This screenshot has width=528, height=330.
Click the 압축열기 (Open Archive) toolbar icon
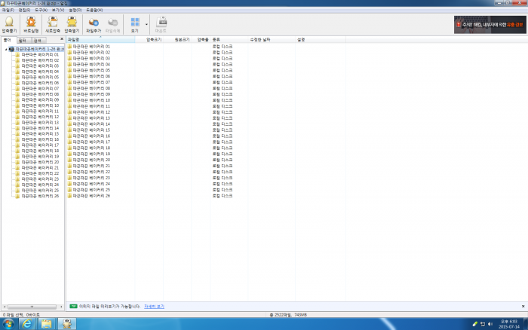pyautogui.click(x=72, y=25)
